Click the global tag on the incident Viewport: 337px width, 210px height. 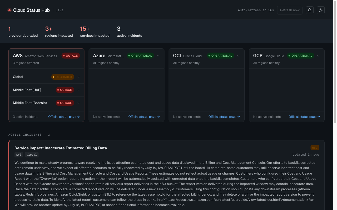pos(32,155)
